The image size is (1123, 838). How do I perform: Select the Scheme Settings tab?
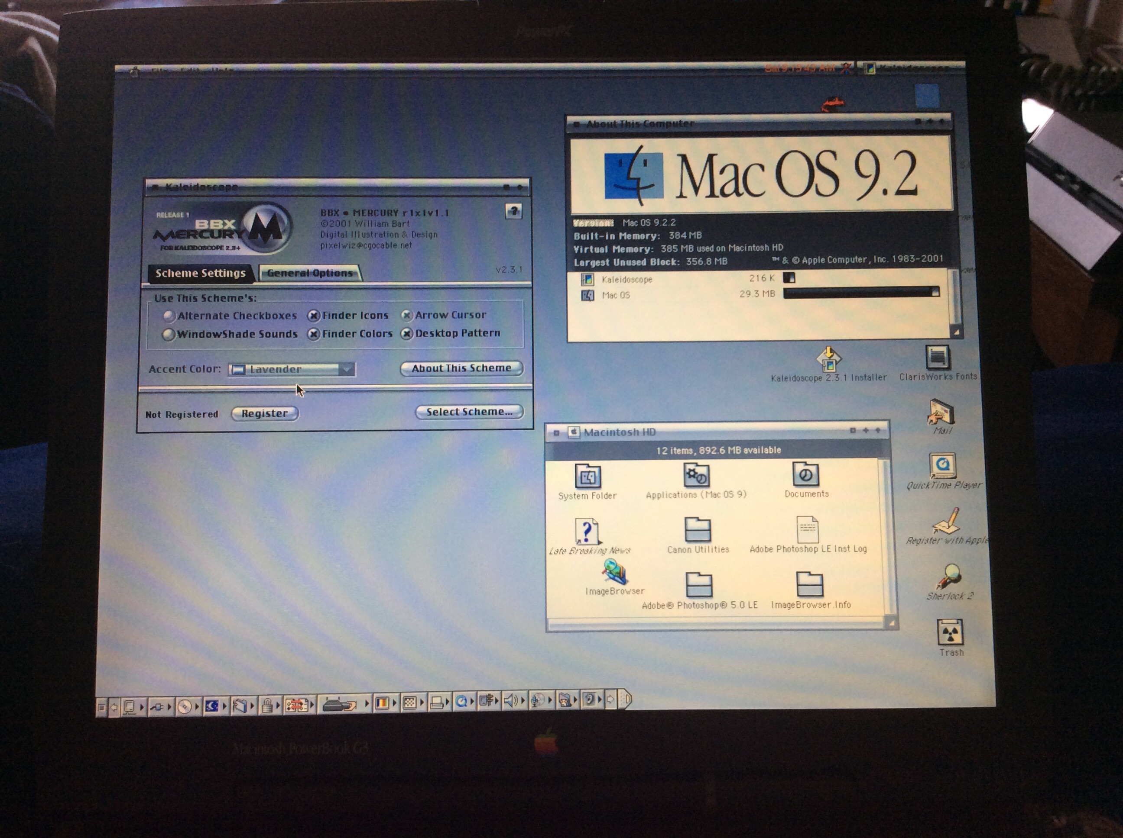(x=200, y=274)
